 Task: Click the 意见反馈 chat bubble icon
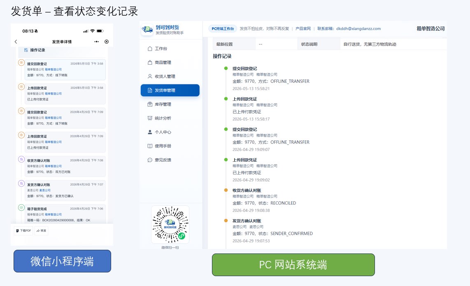tap(150, 160)
